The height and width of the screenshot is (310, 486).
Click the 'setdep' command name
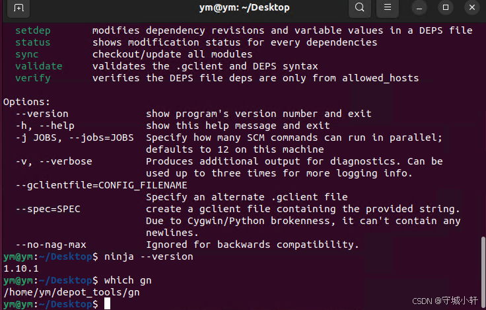point(33,30)
